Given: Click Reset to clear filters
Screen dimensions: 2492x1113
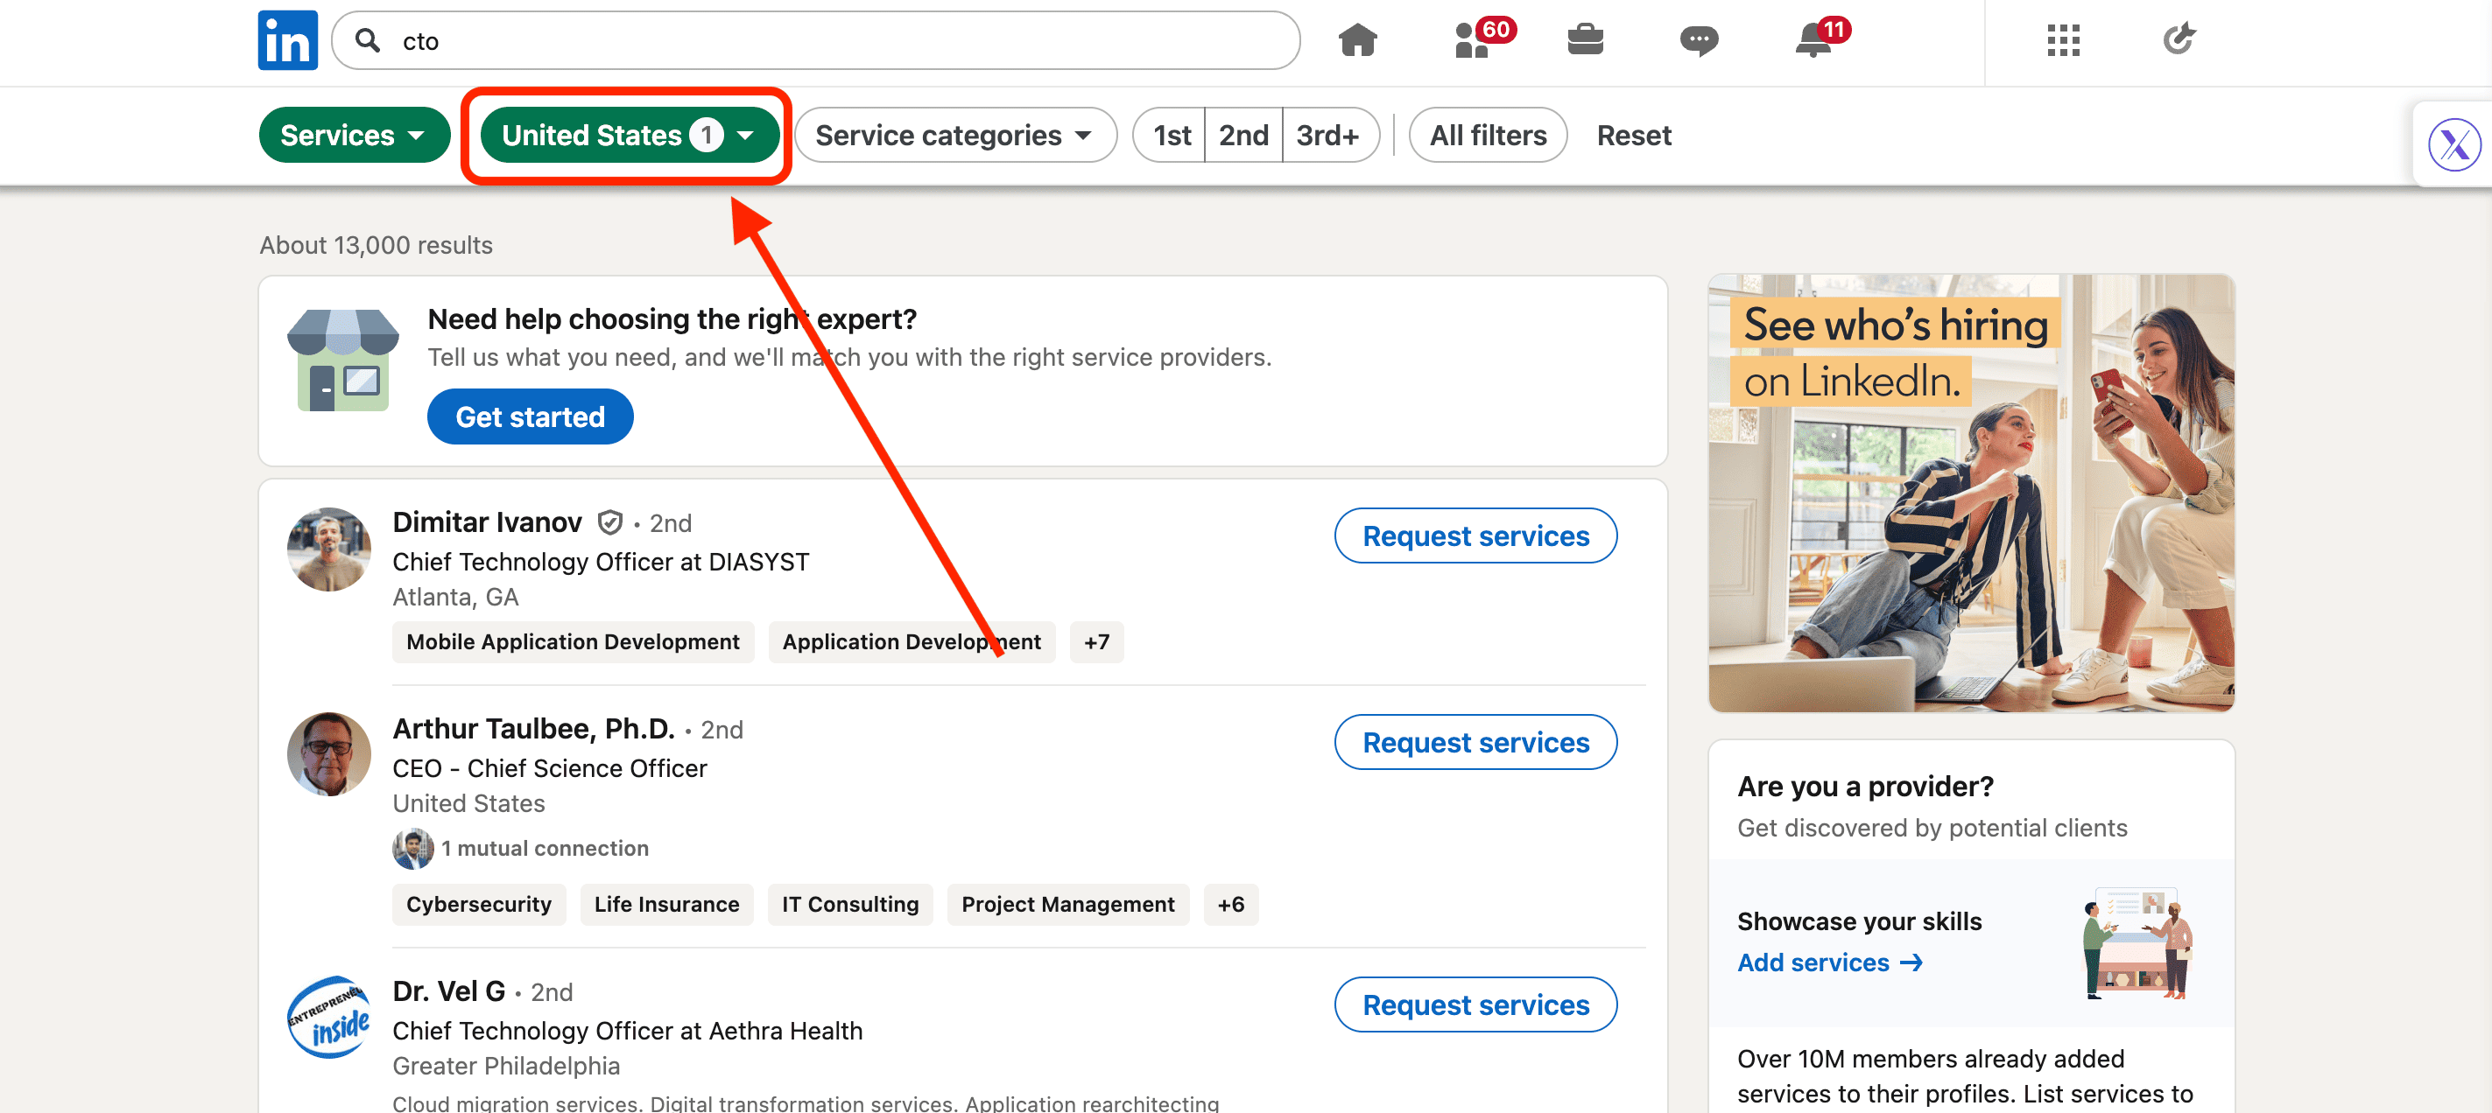Looking at the screenshot, I should coord(1633,136).
